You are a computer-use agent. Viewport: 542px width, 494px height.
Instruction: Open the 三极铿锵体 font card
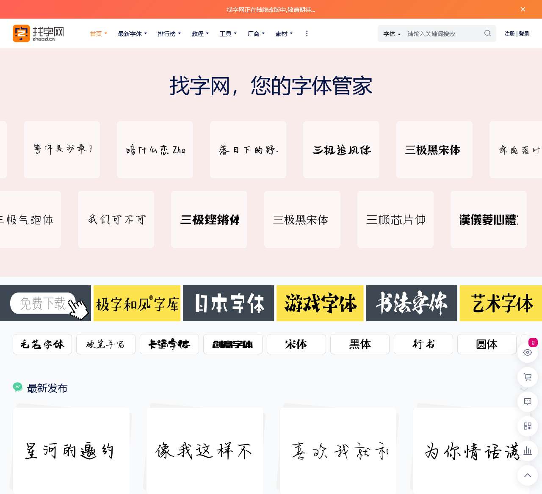209,220
